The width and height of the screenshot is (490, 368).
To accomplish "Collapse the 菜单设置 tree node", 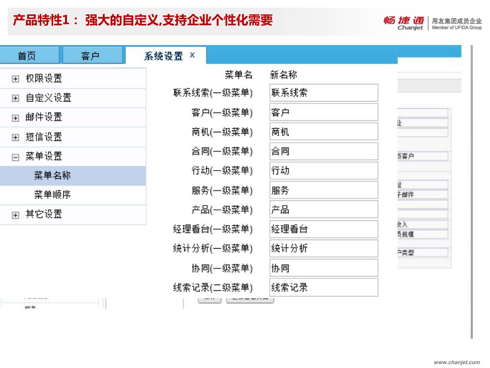I will tap(15, 157).
